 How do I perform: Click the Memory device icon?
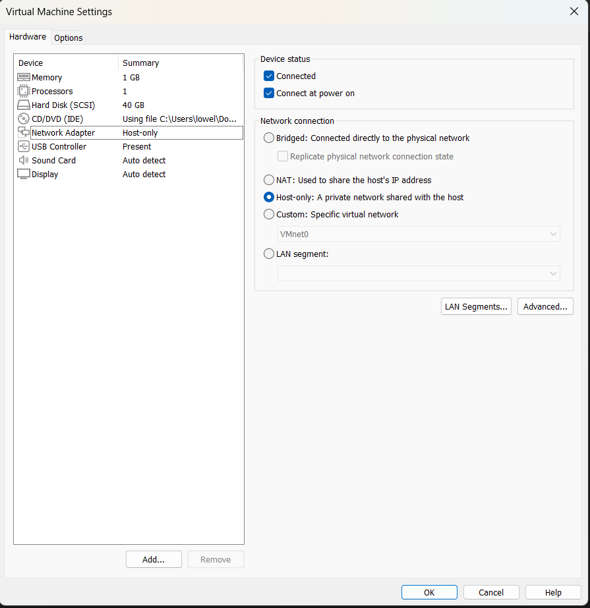pos(24,77)
